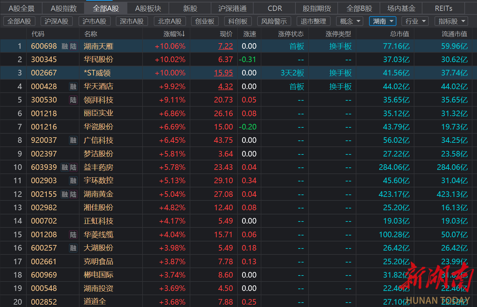Screen dimensions: 477x307
Task: Click the 沪市A股 filter button
Action: pos(95,21)
